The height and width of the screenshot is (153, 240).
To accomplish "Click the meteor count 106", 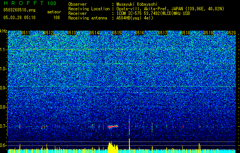I will point(56,18).
